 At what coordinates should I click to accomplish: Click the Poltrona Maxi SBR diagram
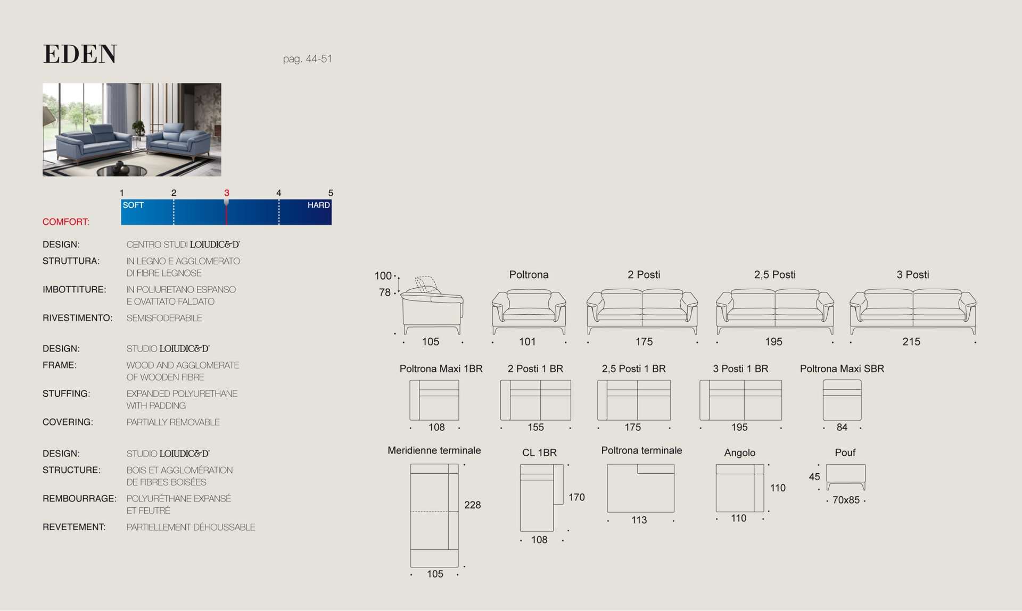click(x=842, y=400)
